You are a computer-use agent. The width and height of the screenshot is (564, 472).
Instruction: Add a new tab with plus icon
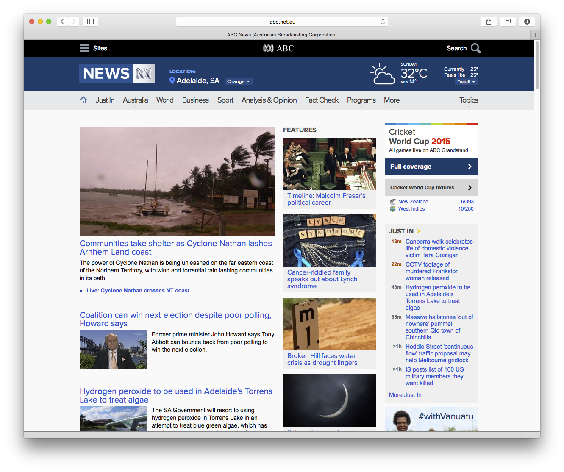536,35
